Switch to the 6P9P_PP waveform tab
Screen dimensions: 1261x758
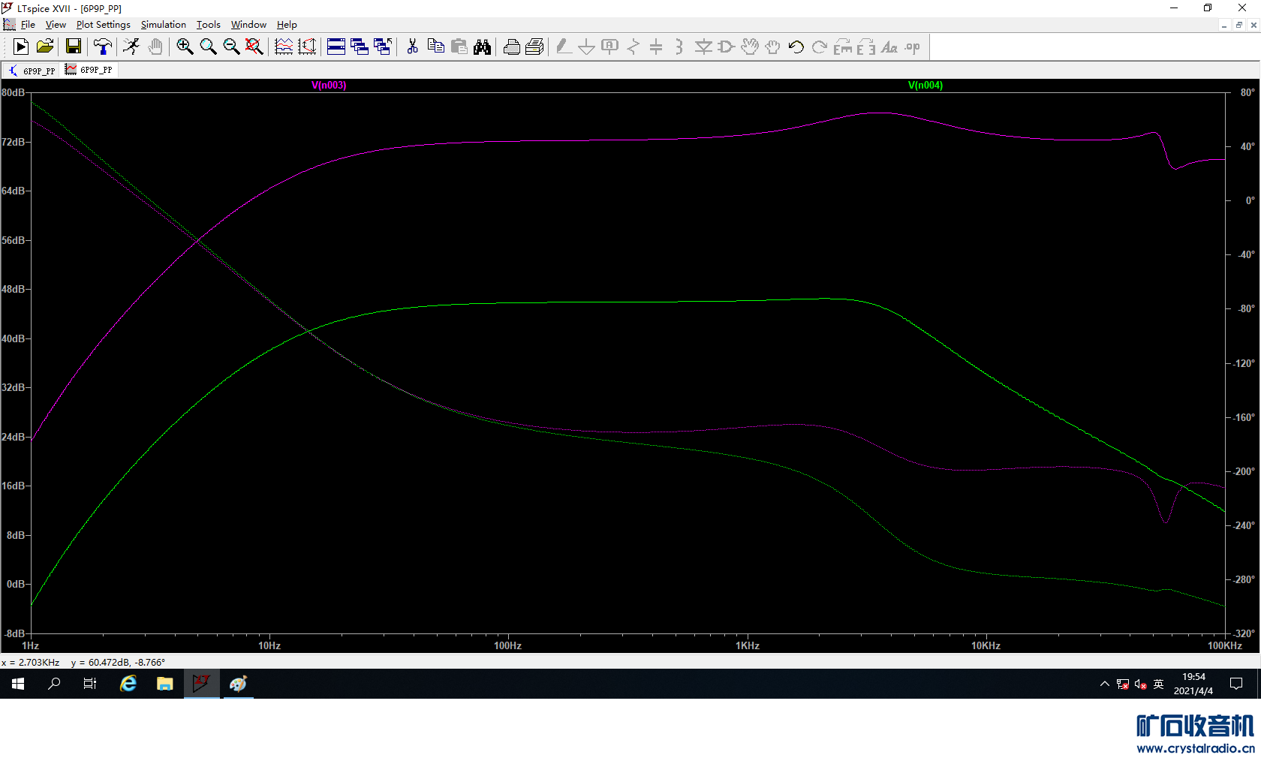coord(89,70)
